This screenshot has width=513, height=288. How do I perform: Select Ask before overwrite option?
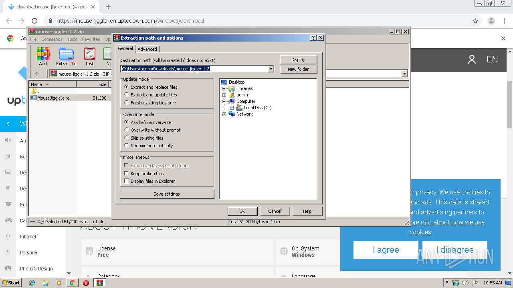point(127,122)
